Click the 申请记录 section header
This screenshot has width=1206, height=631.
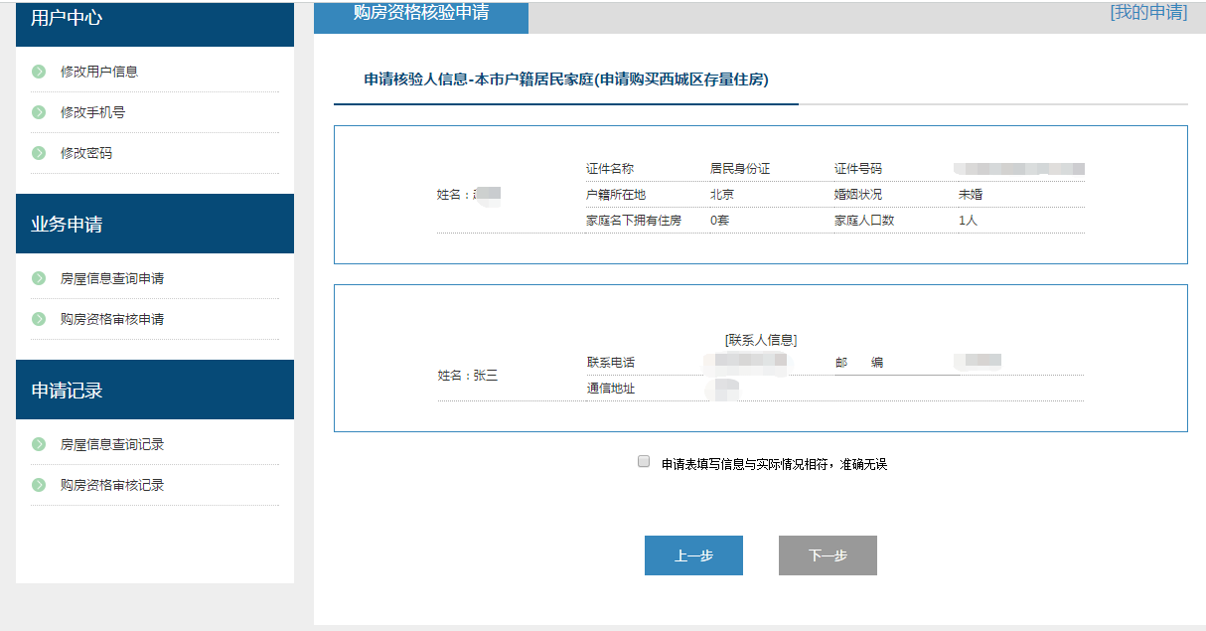(x=155, y=390)
